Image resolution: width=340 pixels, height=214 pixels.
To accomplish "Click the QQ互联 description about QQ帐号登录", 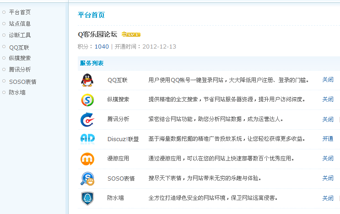I will (228, 80).
